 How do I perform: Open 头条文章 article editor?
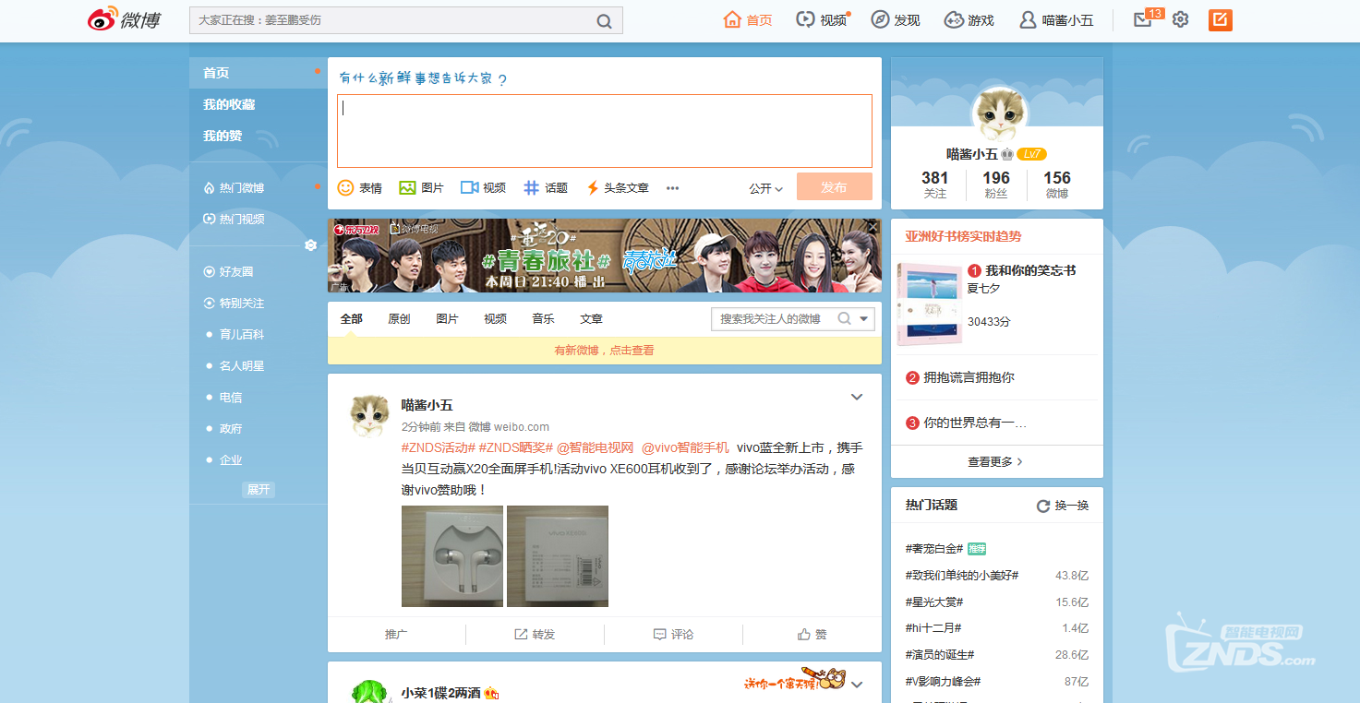pyautogui.click(x=618, y=187)
